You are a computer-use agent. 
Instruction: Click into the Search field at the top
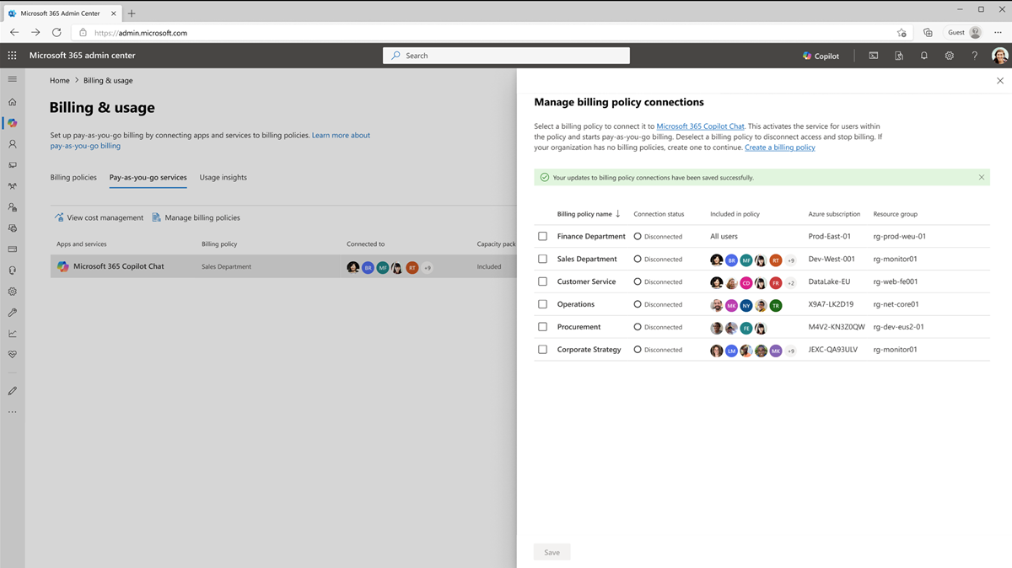tap(506, 55)
